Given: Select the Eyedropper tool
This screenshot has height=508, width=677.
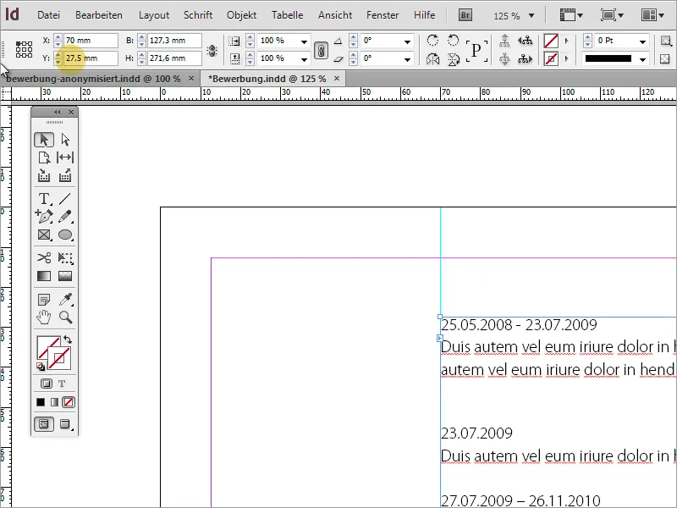Looking at the screenshot, I should [x=65, y=299].
